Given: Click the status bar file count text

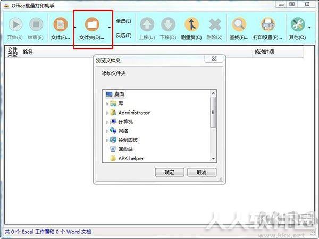Looking at the screenshot, I should point(48,232).
